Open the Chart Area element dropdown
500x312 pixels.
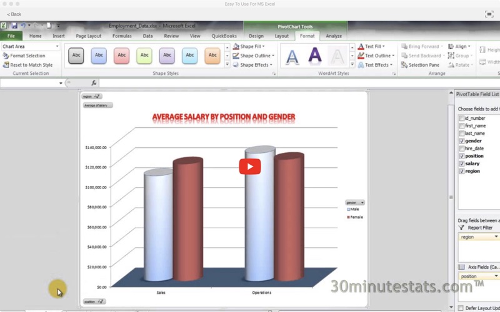point(57,46)
